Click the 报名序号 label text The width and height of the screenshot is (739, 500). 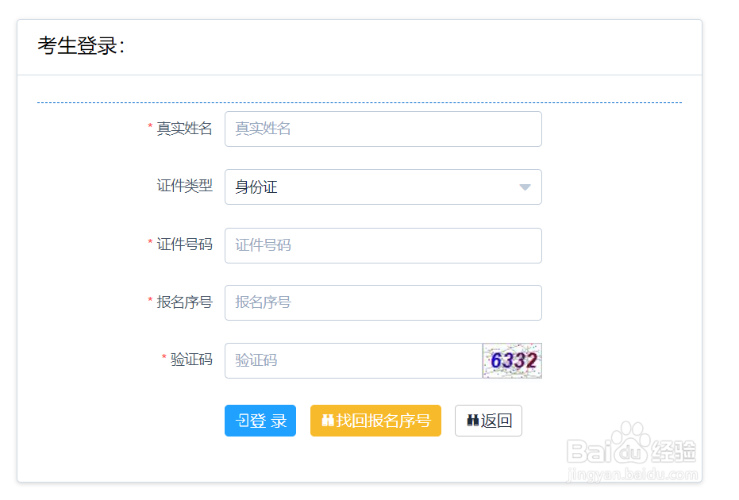[184, 302]
